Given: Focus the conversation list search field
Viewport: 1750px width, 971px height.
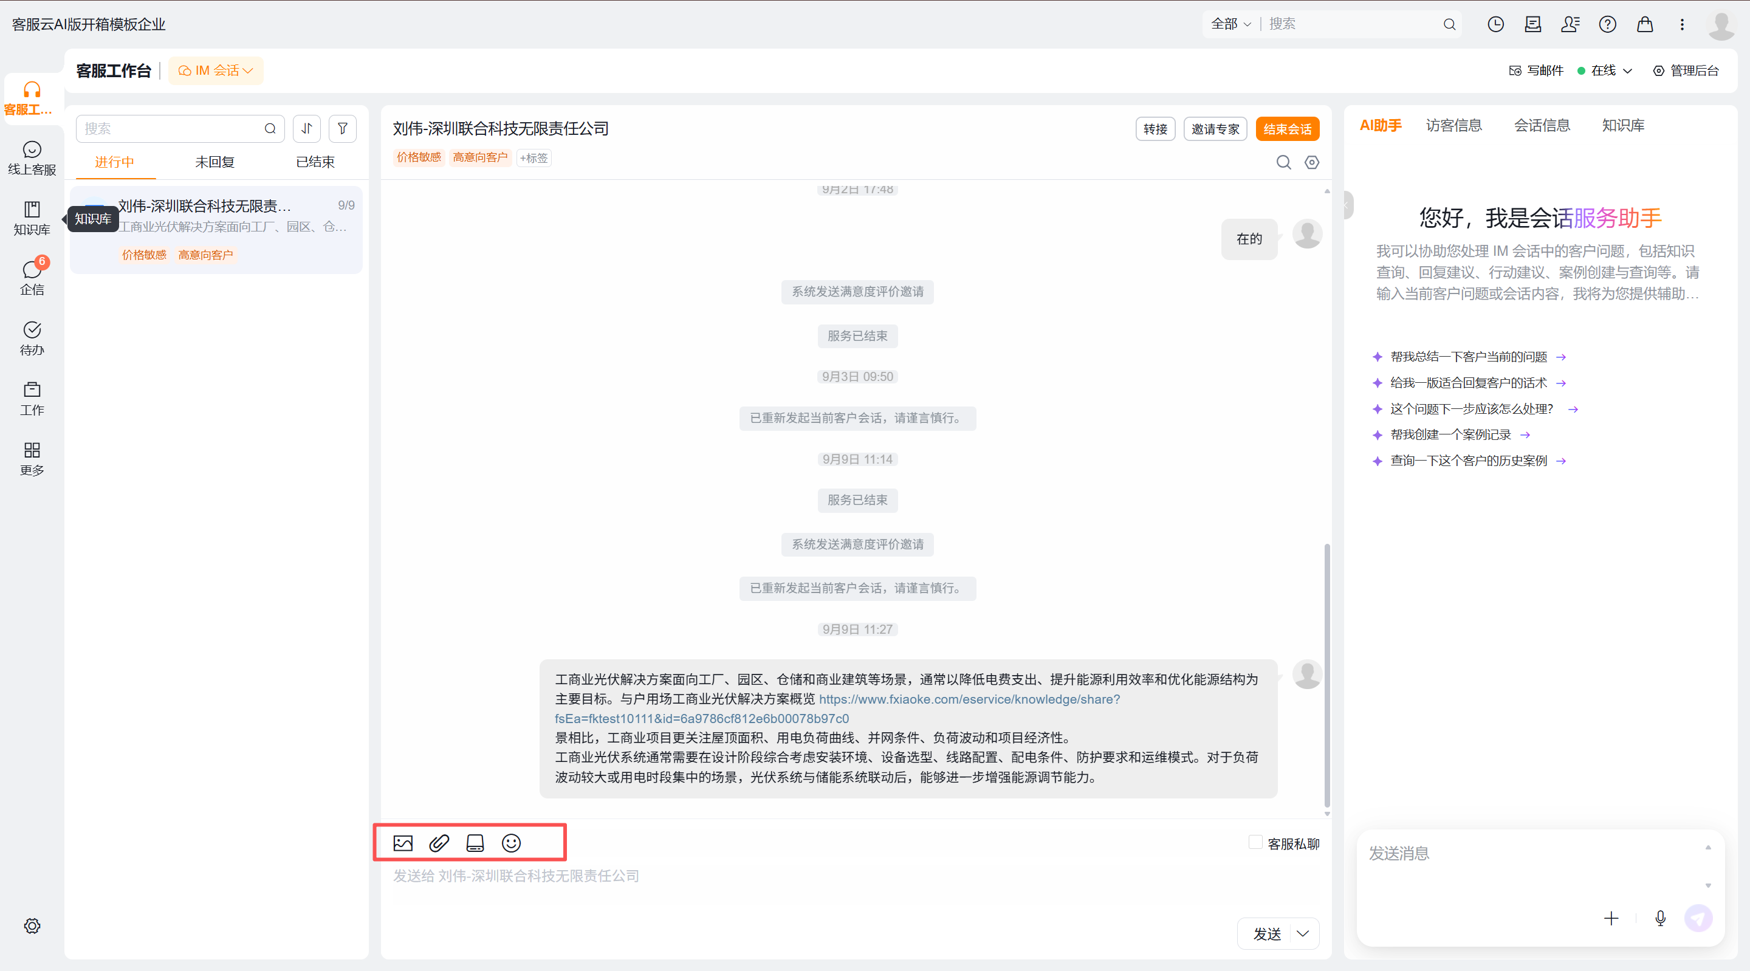Looking at the screenshot, I should (x=180, y=128).
